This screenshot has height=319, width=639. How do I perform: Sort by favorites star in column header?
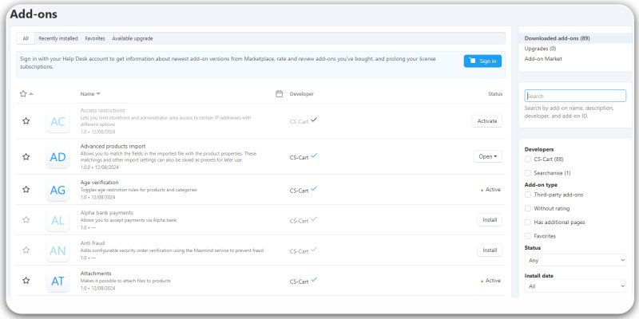coord(24,94)
